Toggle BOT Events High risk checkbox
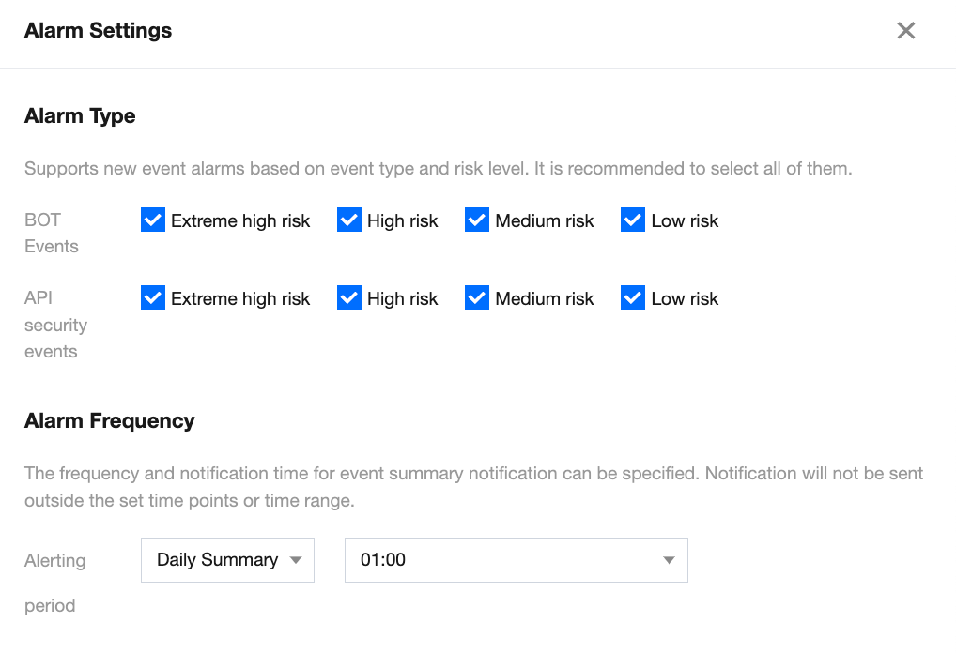The height and width of the screenshot is (653, 956). pos(349,220)
